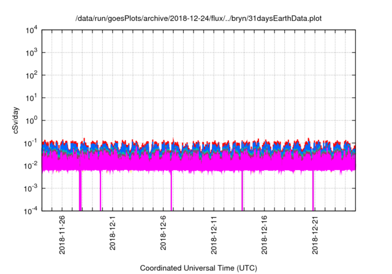Click the 10^1 y-axis tick label
Viewport: 392px width, 274px height.
[31, 98]
